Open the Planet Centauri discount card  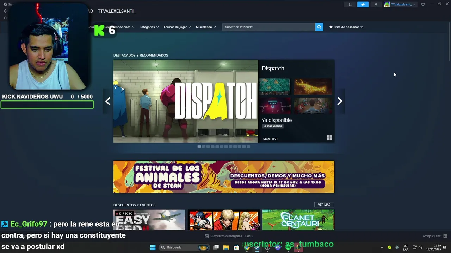[298, 220]
